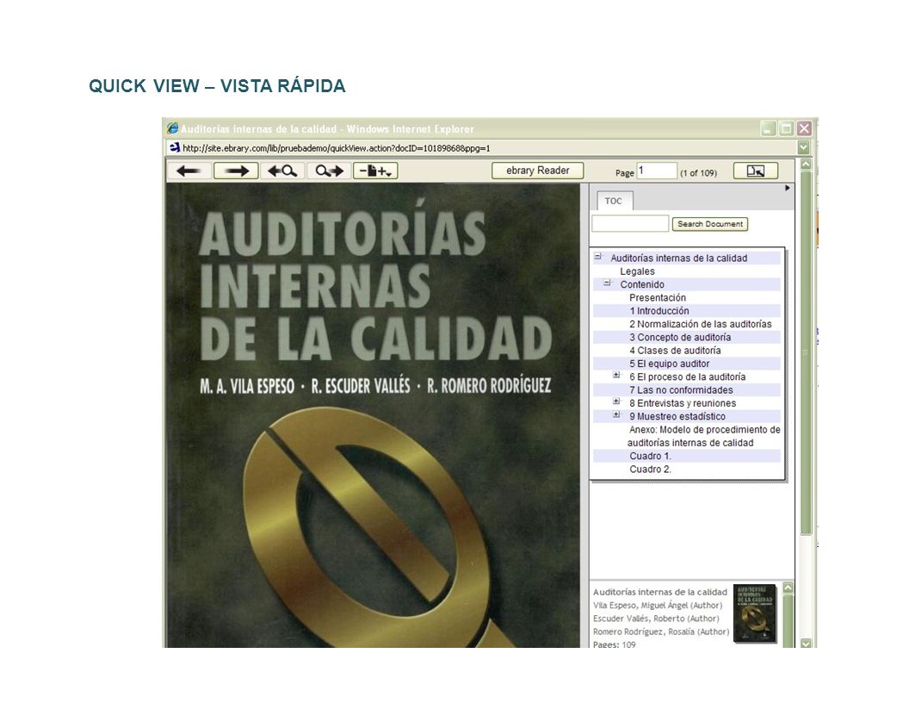Open 5 El equipo auditor

[x=669, y=364]
